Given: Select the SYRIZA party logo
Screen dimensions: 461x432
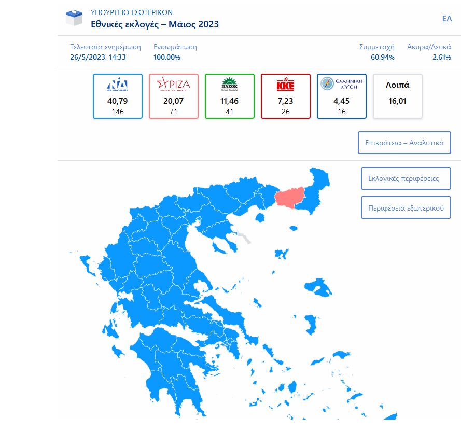Looking at the screenshot, I should point(173,84).
